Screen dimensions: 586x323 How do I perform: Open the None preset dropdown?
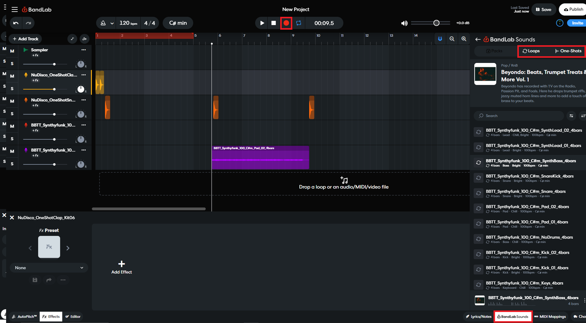[49, 268]
